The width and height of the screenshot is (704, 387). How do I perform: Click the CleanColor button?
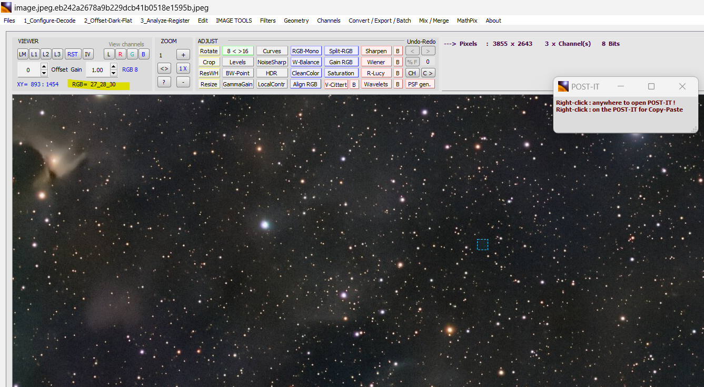[x=306, y=73]
